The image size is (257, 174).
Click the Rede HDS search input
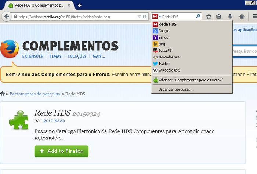coord(178,17)
